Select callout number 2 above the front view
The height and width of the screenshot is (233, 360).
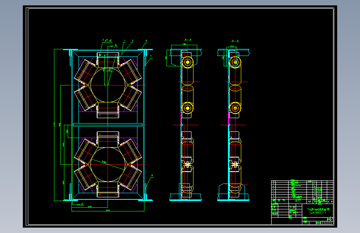pyautogui.click(x=132, y=41)
